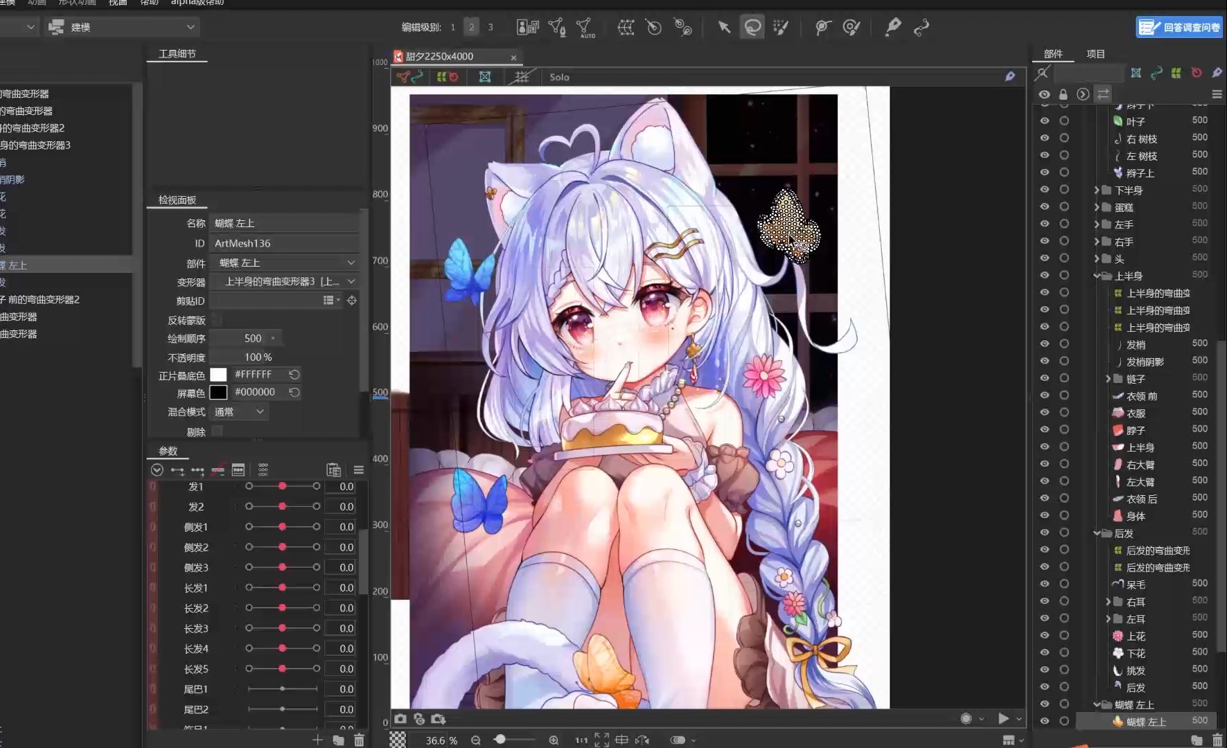Take a canvas snapshot with camera icon

tap(400, 719)
